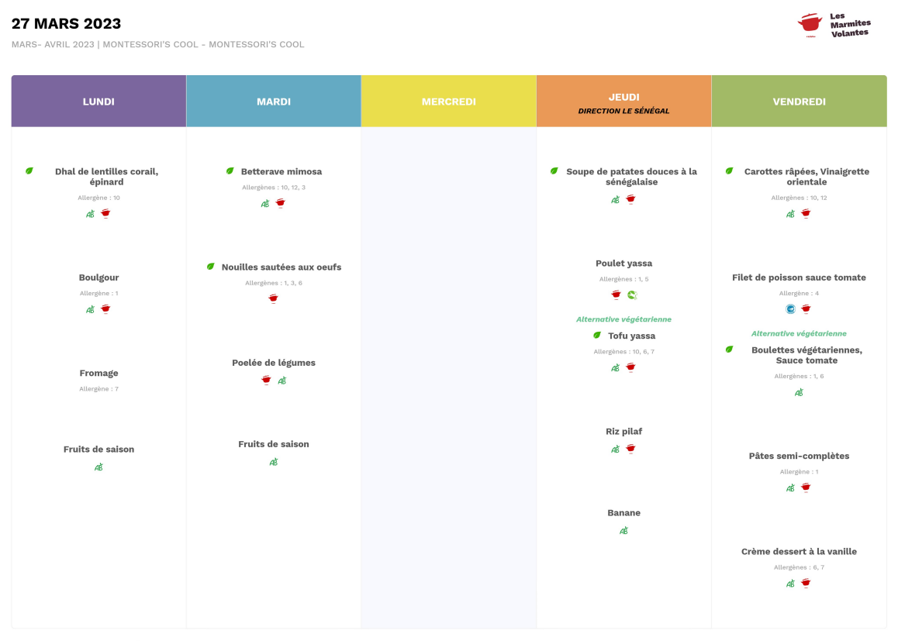This screenshot has width=898, height=641.
Task: Open the JEUDI Direction le Sénégal header
Action: 623,102
